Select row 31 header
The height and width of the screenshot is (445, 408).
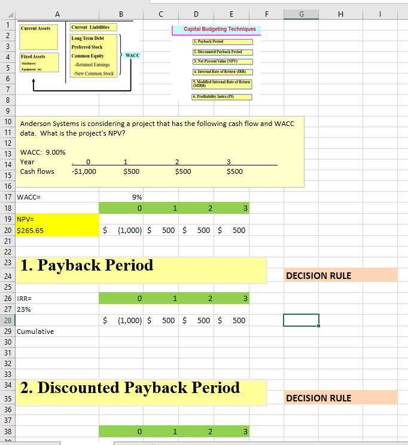pos(8,353)
